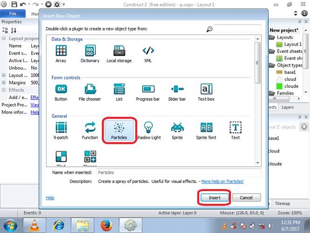Collapse the Effects property group
The image size is (310, 233).
point(4,90)
